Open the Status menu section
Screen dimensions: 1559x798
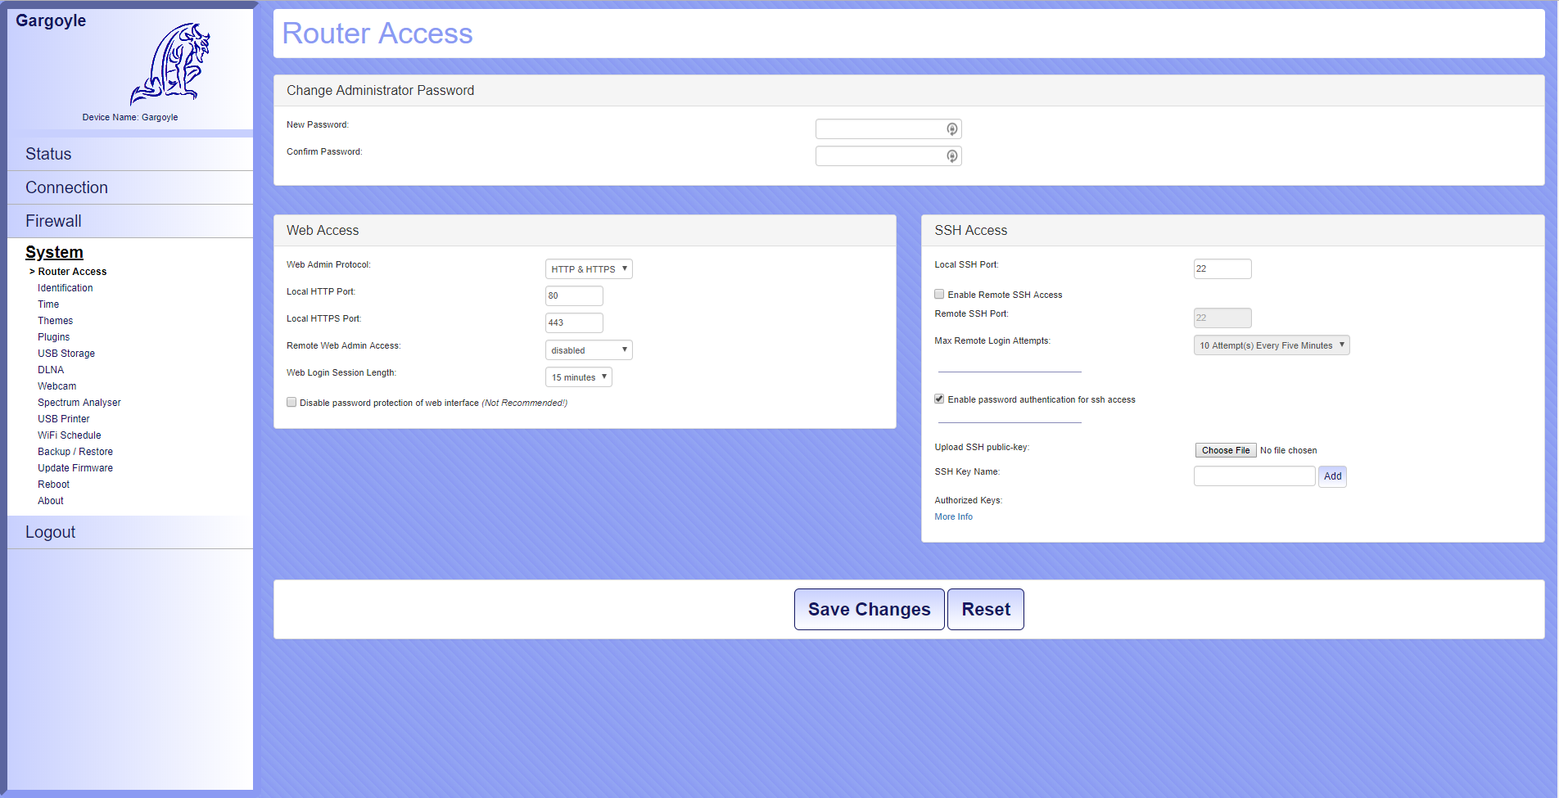(48, 154)
